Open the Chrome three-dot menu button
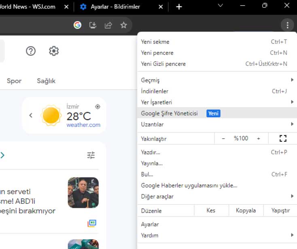Viewport: 297px width, 249px height. click(287, 25)
